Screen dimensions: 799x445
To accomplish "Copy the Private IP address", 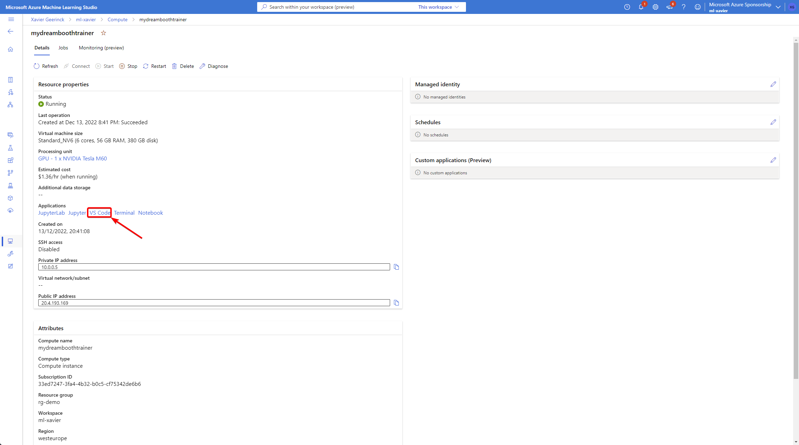I will coord(396,267).
